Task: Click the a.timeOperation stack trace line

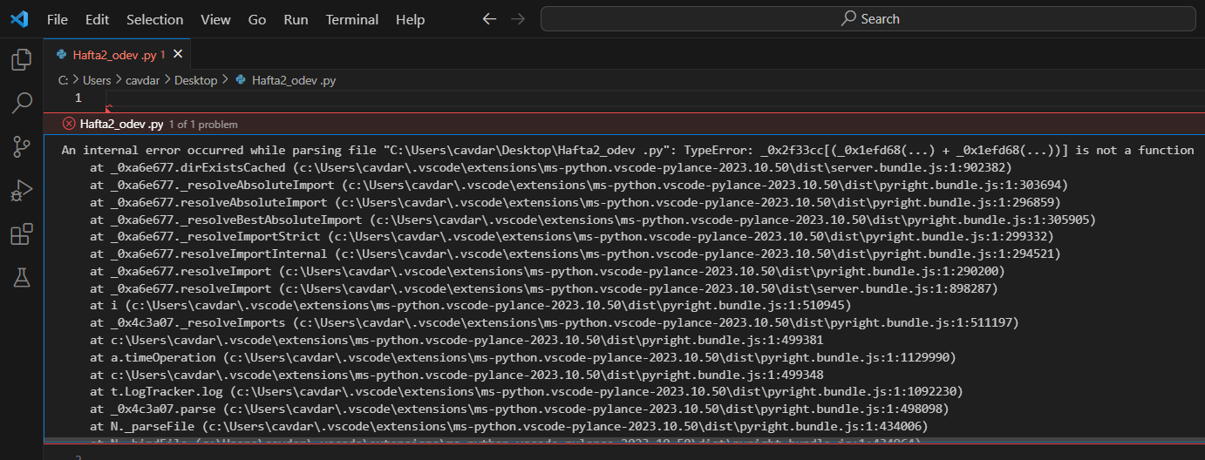Action: pyautogui.click(x=523, y=357)
